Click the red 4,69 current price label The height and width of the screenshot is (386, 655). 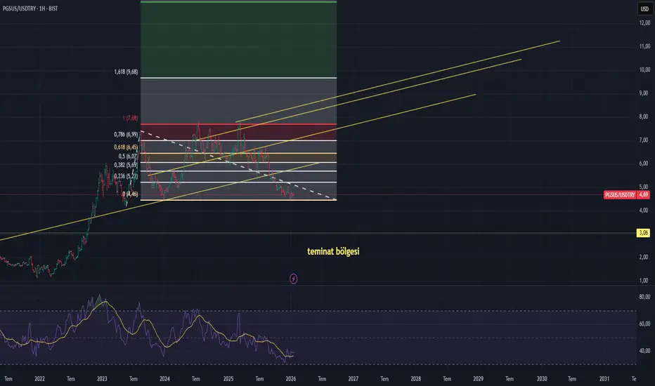(643, 195)
